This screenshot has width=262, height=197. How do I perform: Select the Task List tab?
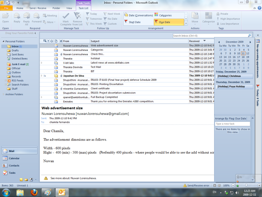coord(83,8)
